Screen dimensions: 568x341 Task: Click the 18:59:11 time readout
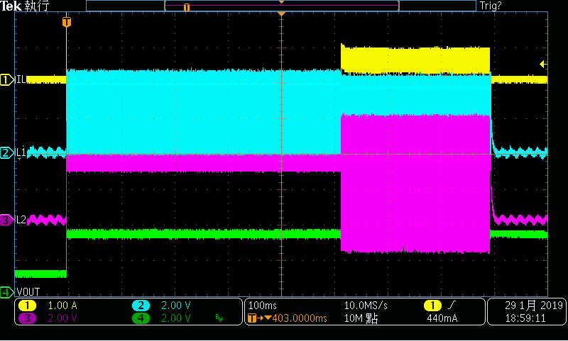(525, 318)
